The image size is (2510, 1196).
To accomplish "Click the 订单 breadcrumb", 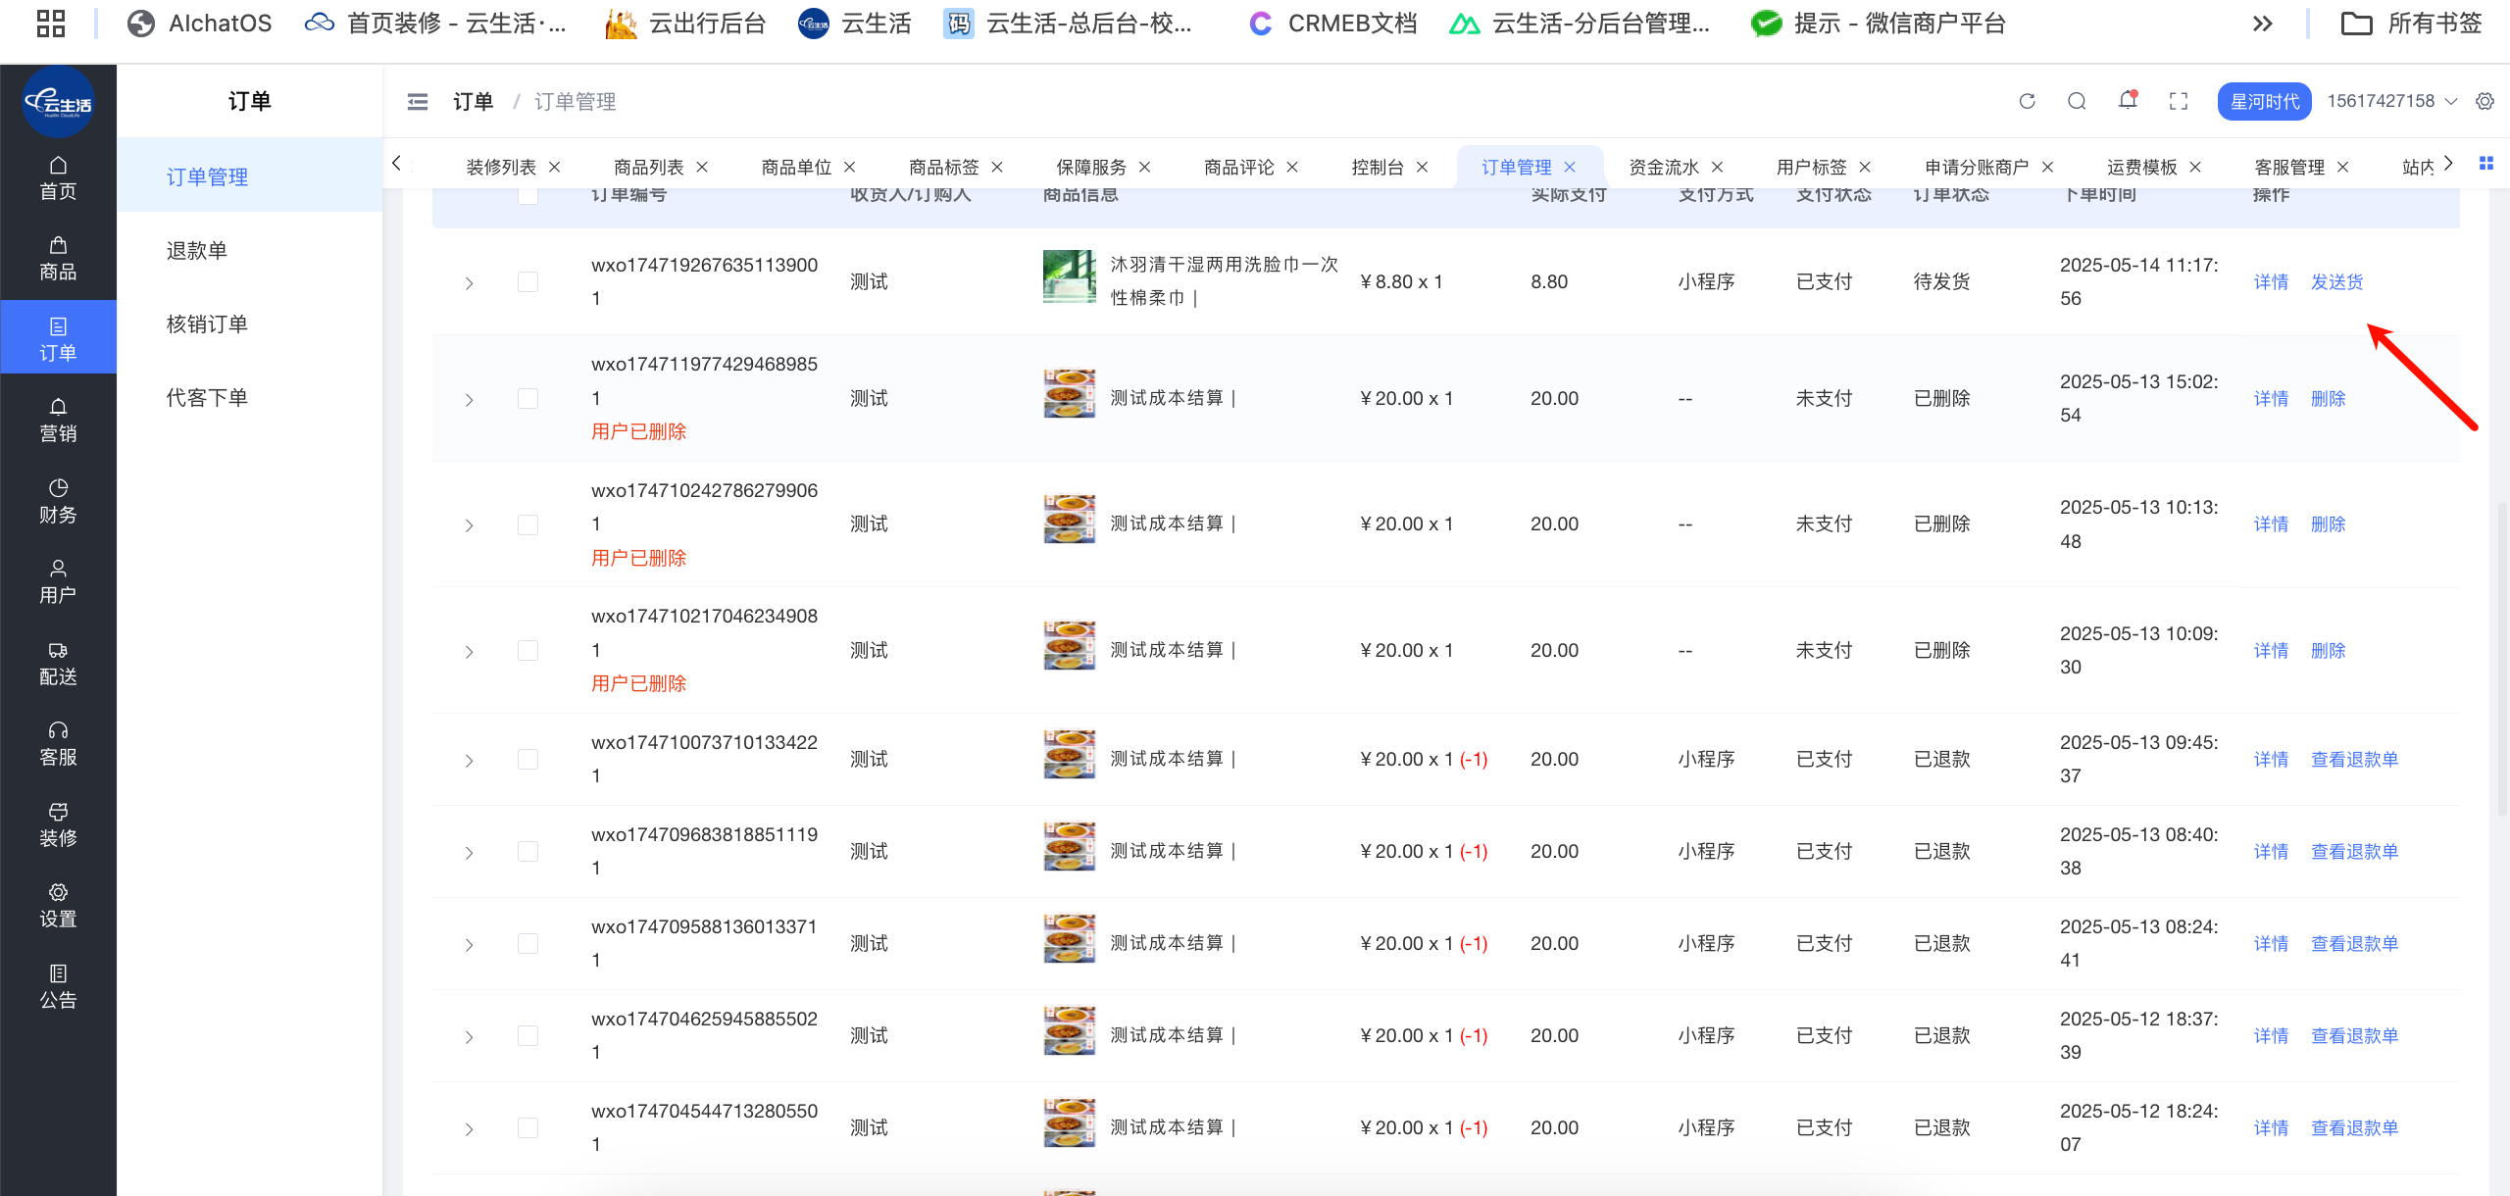I will pos(473,102).
